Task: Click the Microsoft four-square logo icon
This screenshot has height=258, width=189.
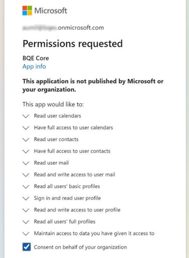Action: pyautogui.click(x=27, y=11)
